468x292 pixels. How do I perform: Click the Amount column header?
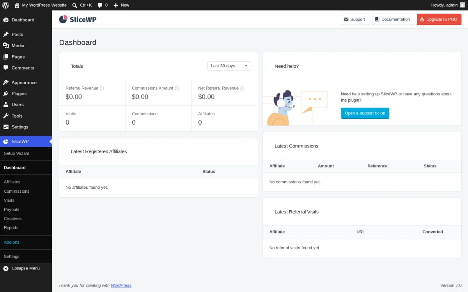click(x=326, y=166)
